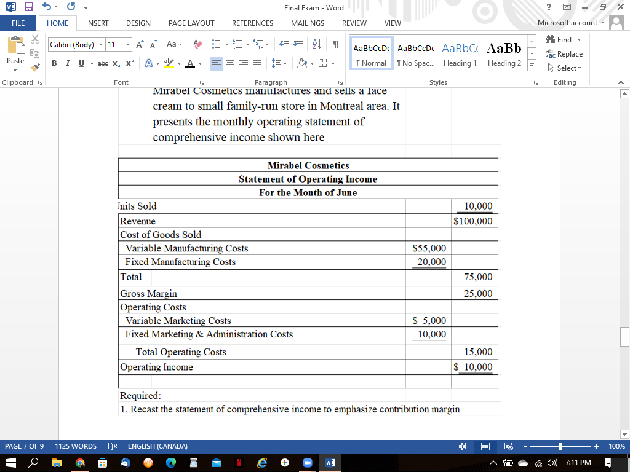
Task: Open the MAILINGS tab
Action: (x=307, y=23)
